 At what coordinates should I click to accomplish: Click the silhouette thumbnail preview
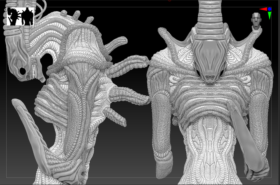click(x=20, y=16)
